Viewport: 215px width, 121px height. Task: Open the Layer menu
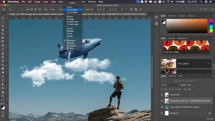click(x=46, y=2)
